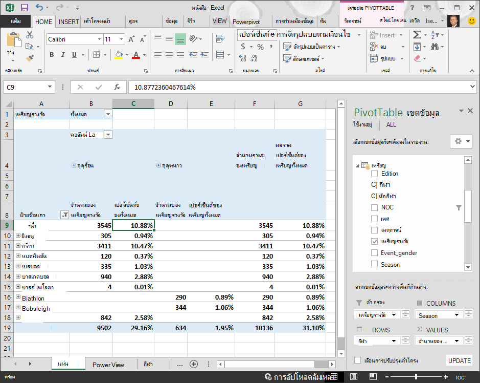Check the NOC field checkbox

pos(374,207)
